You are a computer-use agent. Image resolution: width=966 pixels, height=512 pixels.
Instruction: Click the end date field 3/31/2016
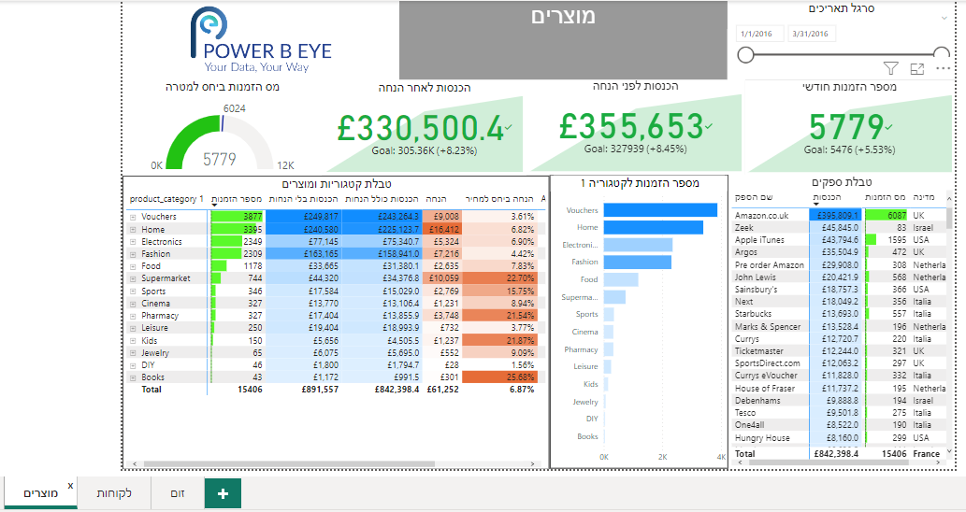812,34
